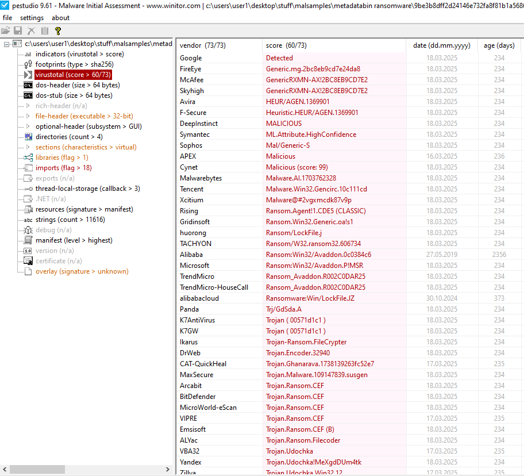Sort by age (days) column header
The image size is (524, 476).
click(x=499, y=45)
